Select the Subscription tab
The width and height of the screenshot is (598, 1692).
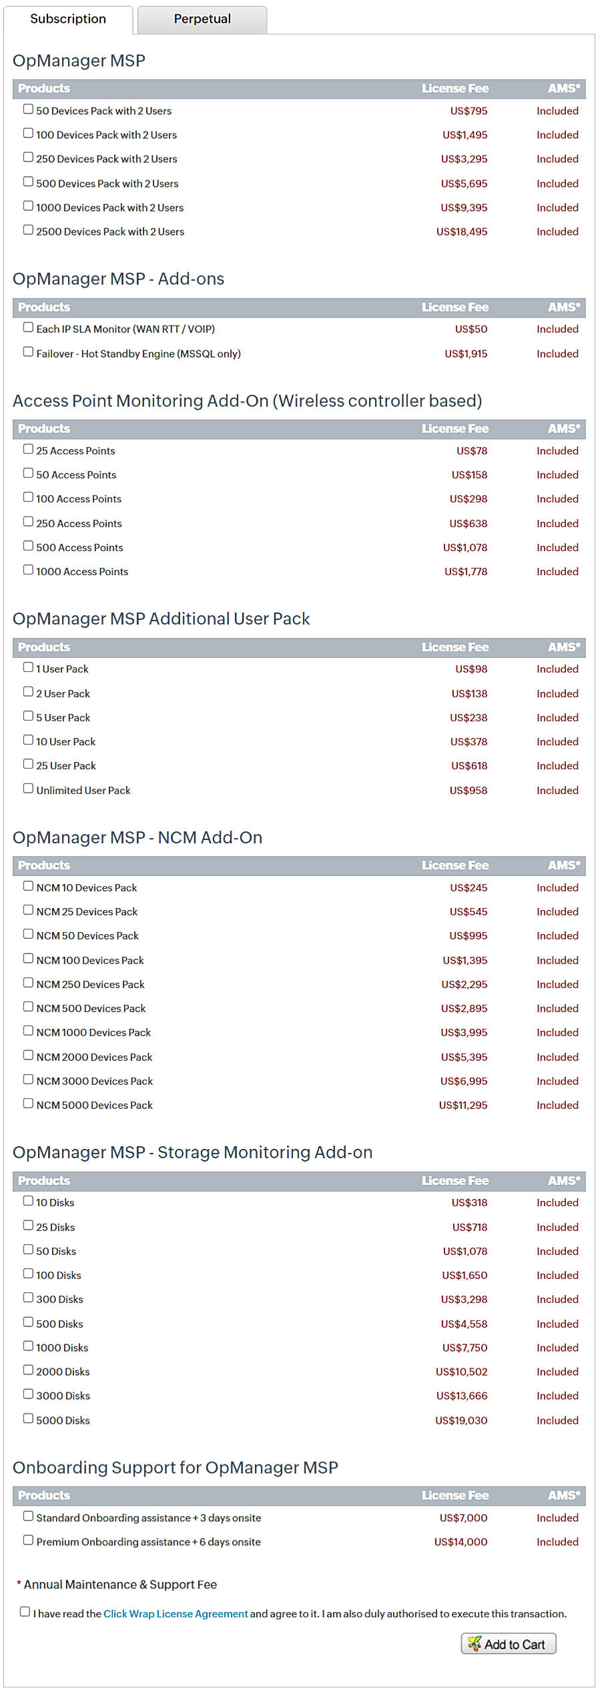(67, 19)
